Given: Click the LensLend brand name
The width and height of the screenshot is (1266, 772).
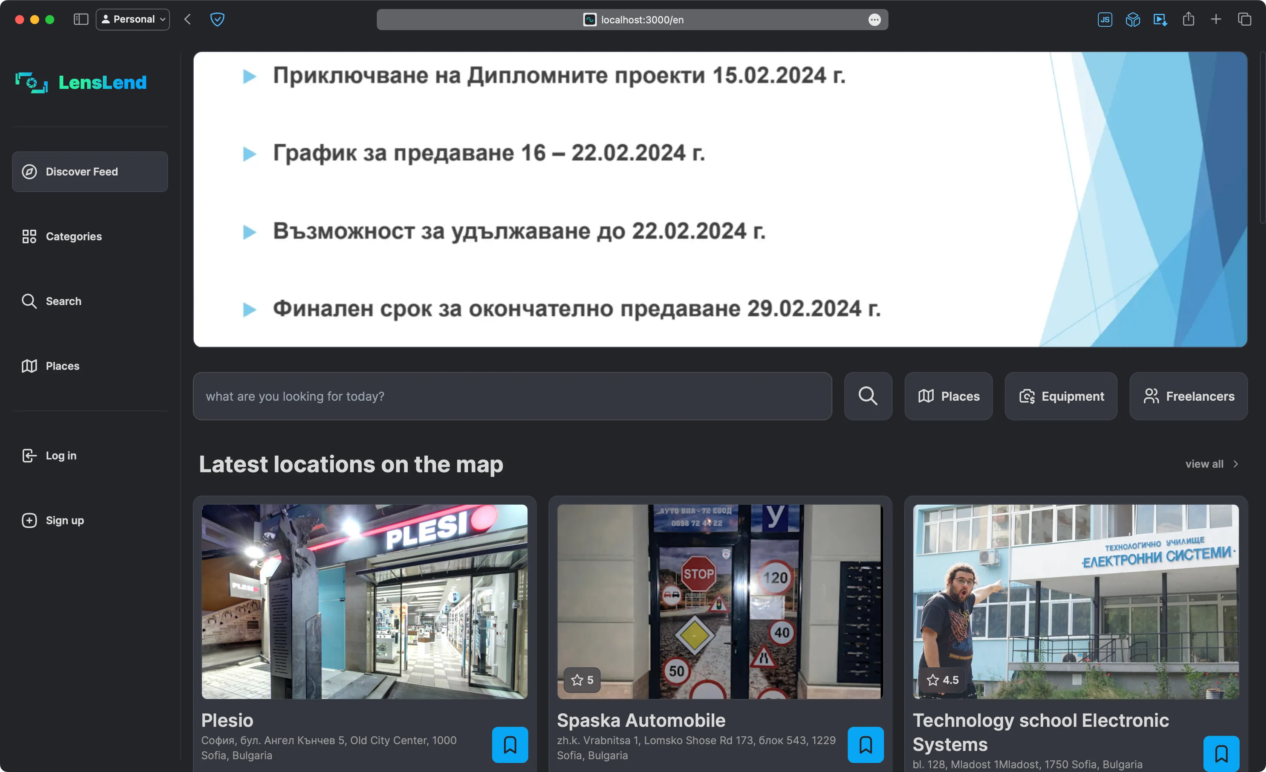Looking at the screenshot, I should tap(102, 82).
